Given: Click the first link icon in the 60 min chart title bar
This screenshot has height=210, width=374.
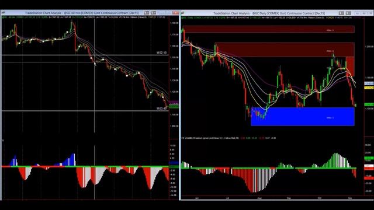Looking at the screenshot, I should pos(147,13).
